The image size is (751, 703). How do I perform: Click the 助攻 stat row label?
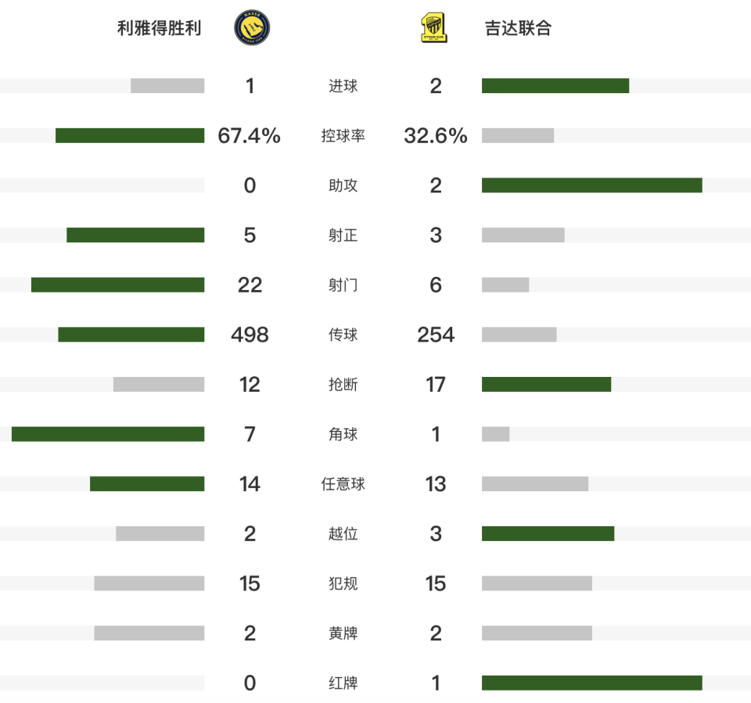pyautogui.click(x=343, y=185)
